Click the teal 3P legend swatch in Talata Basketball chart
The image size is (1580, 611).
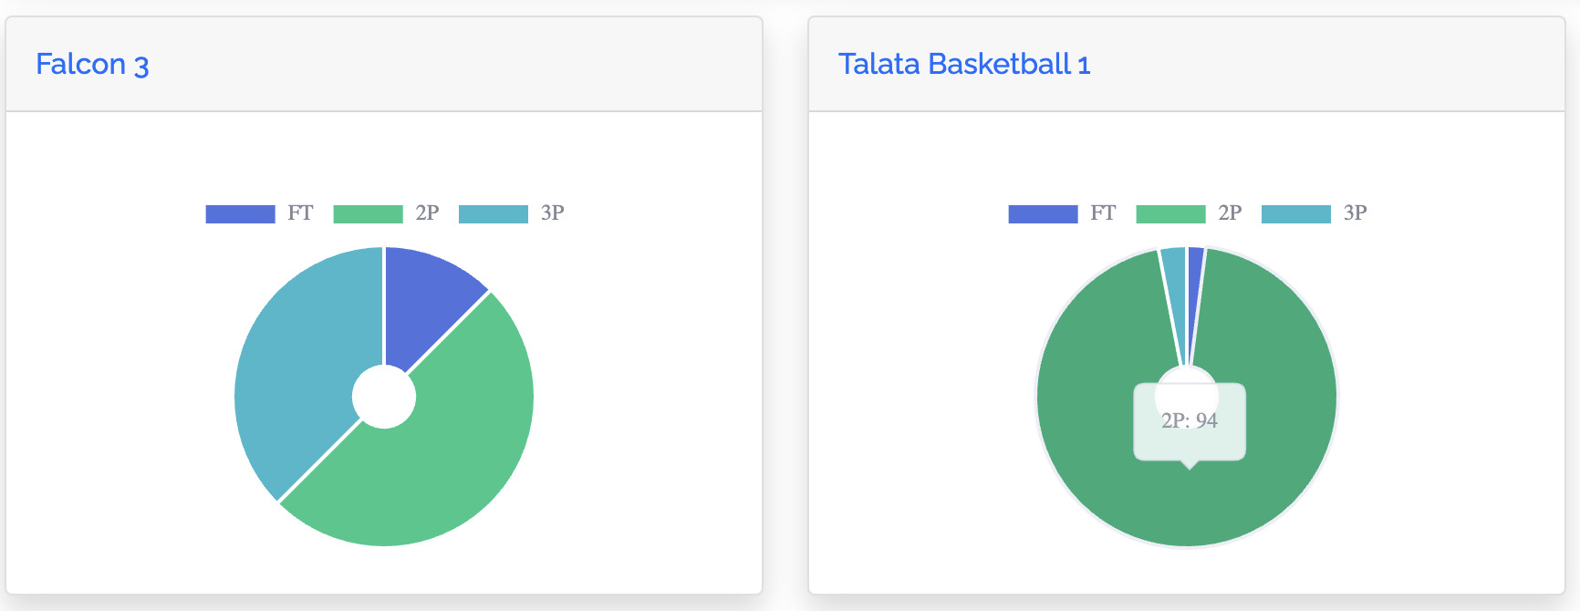(x=1295, y=213)
